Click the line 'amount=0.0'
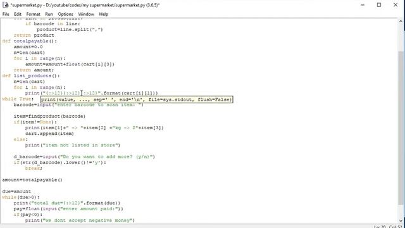 [28, 47]
